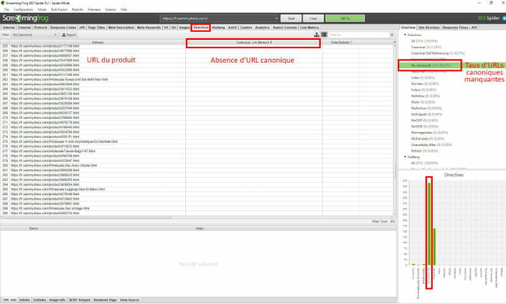Open the add-column plus menu in table header
Screen dimensions: 506x304
[x=394, y=42]
